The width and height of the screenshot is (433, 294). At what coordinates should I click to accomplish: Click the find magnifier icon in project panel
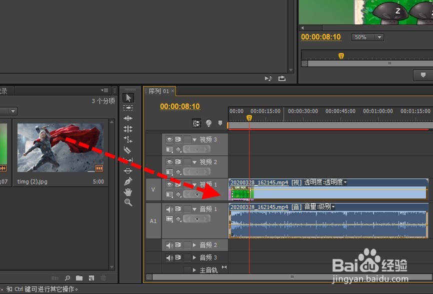pos(67,277)
